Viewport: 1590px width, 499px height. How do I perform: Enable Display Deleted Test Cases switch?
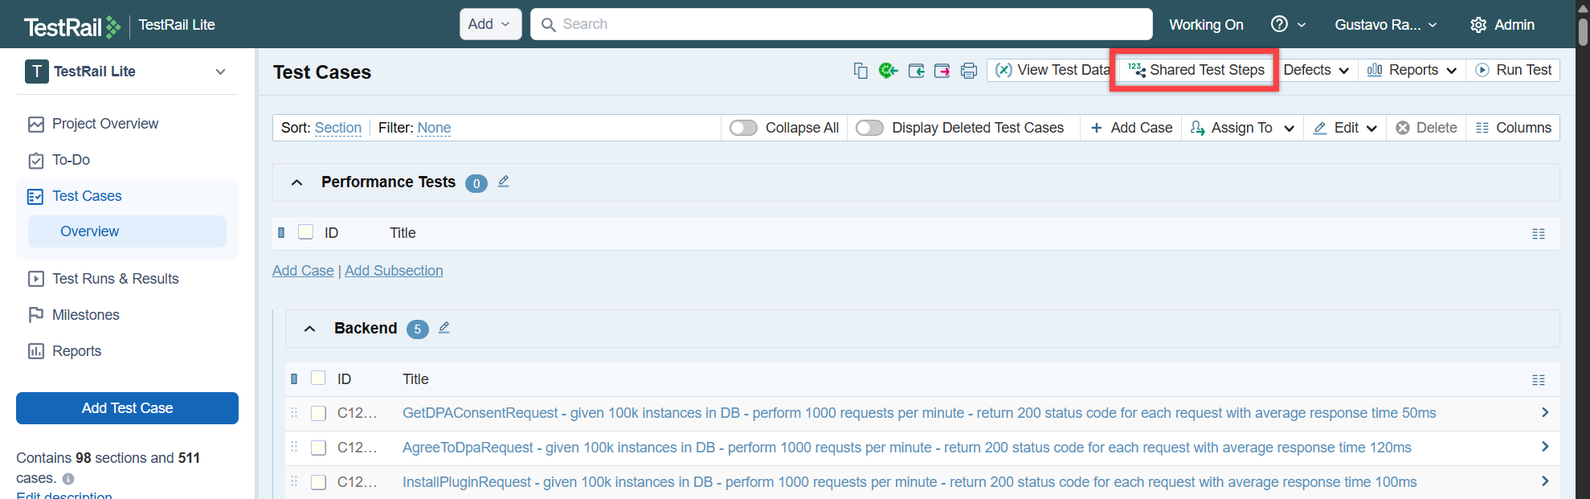869,128
